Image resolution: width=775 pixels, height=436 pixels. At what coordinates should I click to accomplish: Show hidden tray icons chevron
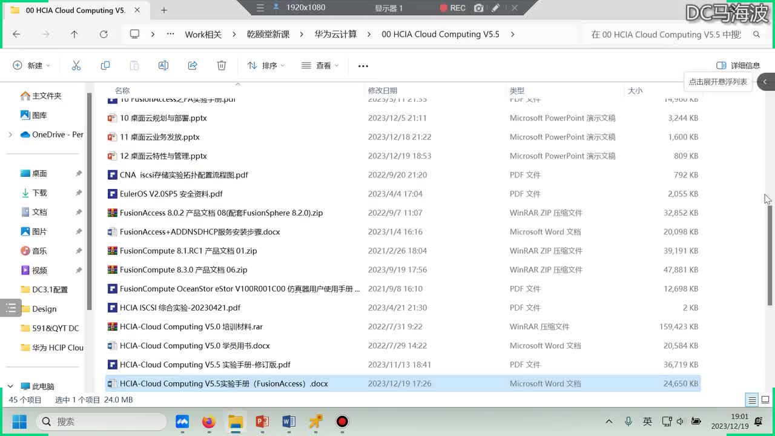pyautogui.click(x=609, y=421)
